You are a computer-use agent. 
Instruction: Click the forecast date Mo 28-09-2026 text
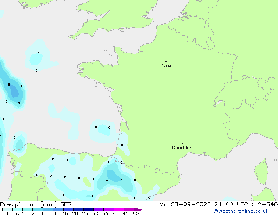click(x=185, y=204)
